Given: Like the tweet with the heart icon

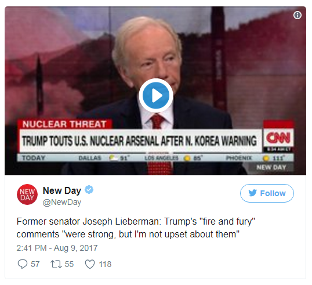Looking at the screenshot, I should click(90, 264).
